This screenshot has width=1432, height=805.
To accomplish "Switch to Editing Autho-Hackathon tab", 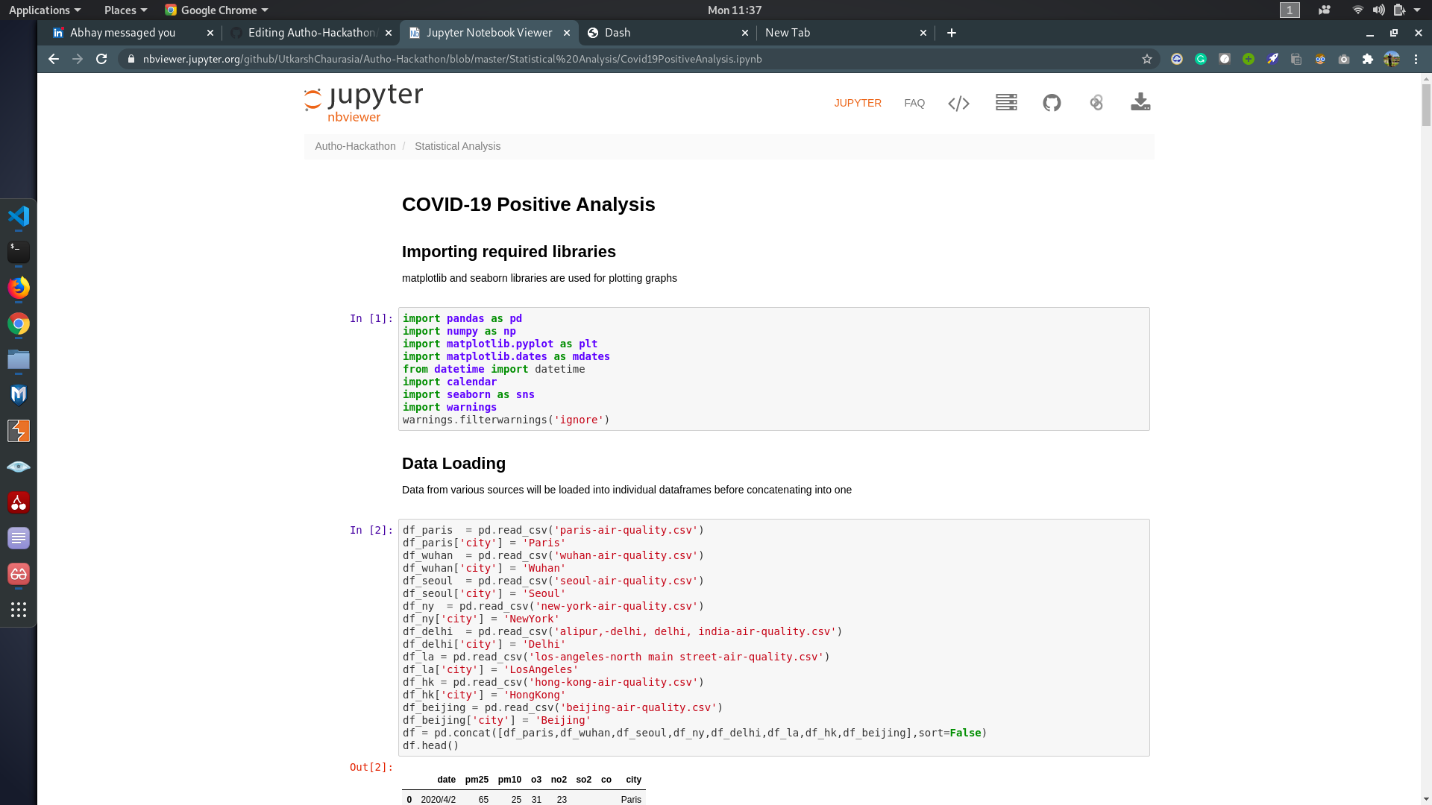I will click(x=312, y=33).
